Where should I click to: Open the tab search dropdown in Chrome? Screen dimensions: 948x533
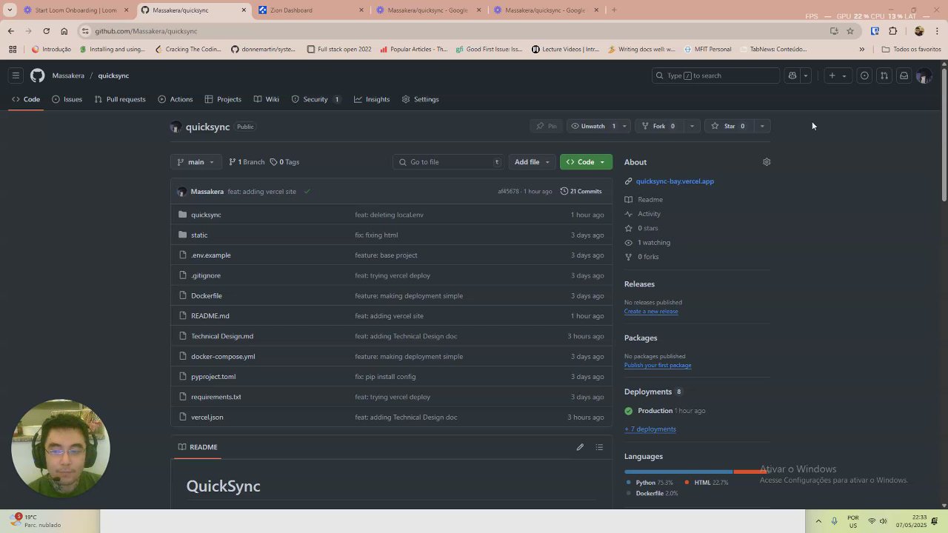point(10,10)
